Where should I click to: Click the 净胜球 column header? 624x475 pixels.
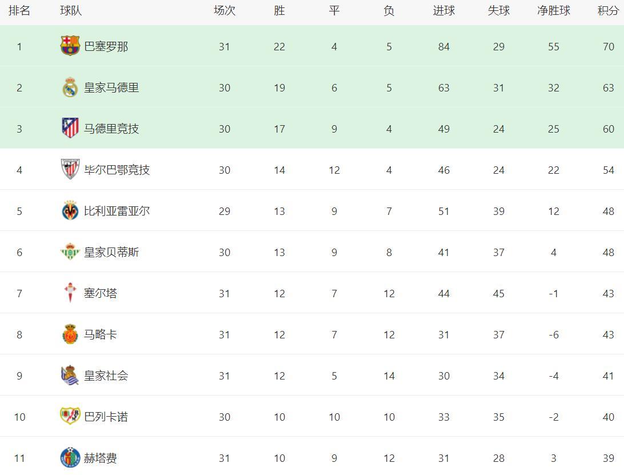click(553, 11)
